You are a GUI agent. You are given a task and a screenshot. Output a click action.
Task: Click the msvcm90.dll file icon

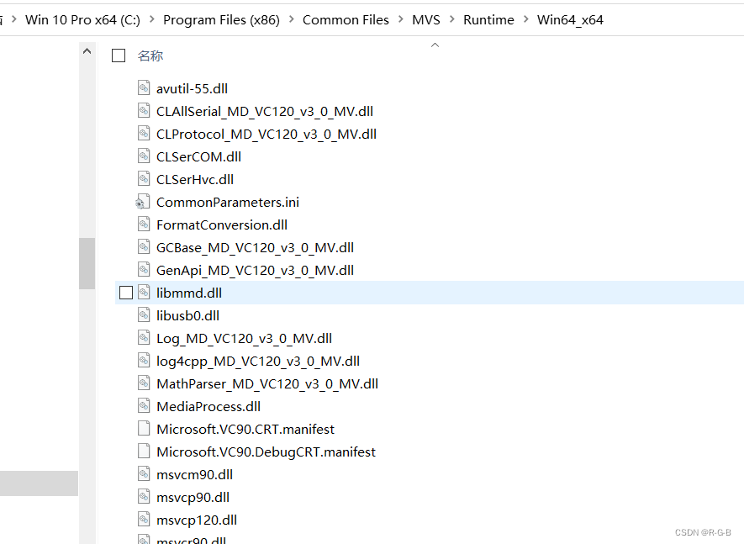coord(144,474)
